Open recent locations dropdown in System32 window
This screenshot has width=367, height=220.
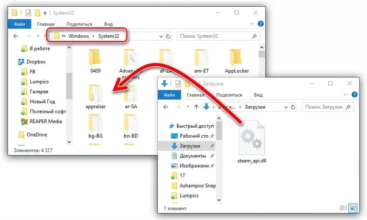[x=38, y=36]
